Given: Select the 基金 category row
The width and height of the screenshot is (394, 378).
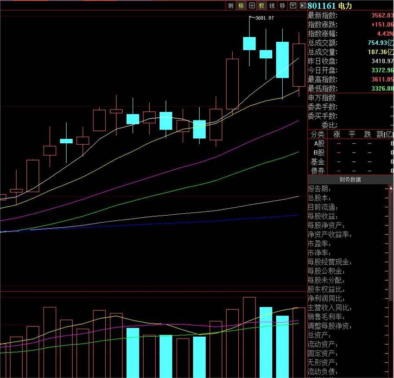Looking at the screenshot, I should (318, 162).
